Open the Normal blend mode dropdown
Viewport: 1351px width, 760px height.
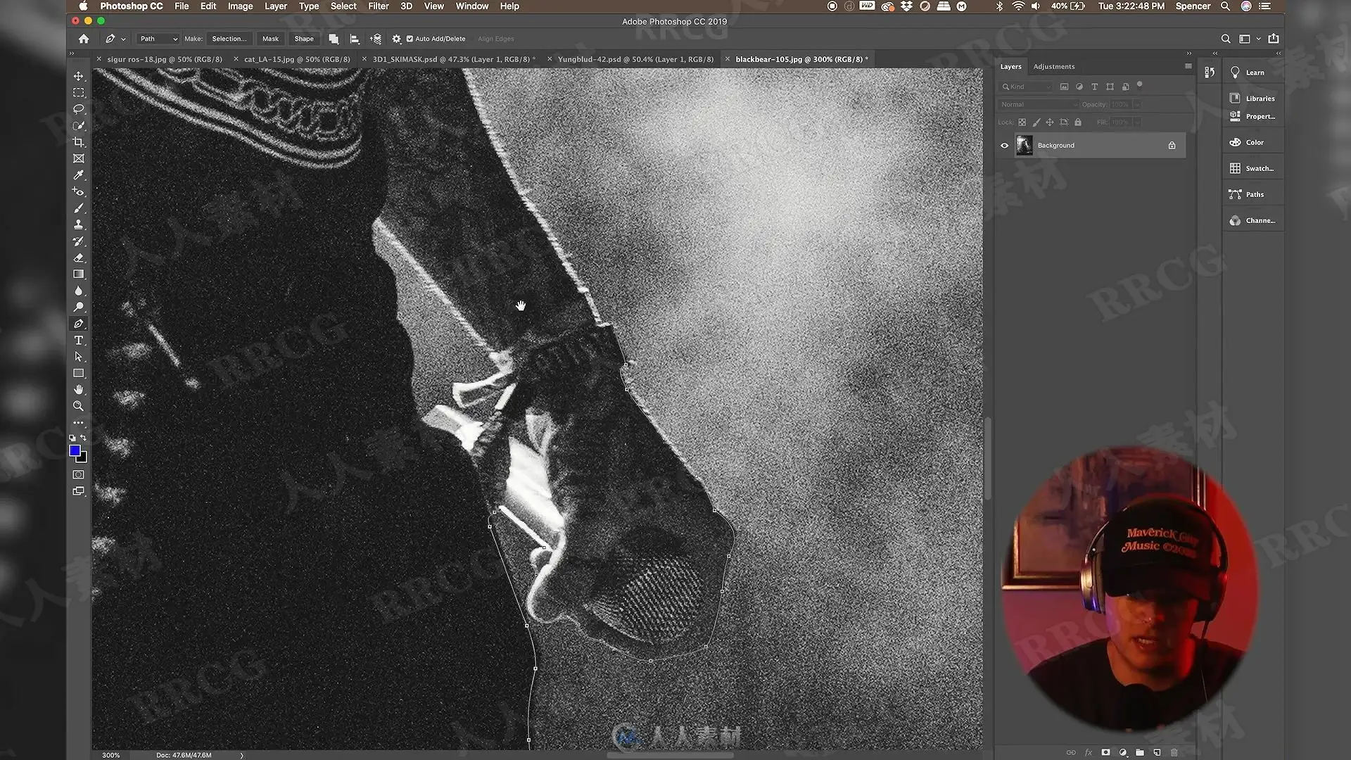(x=1039, y=104)
